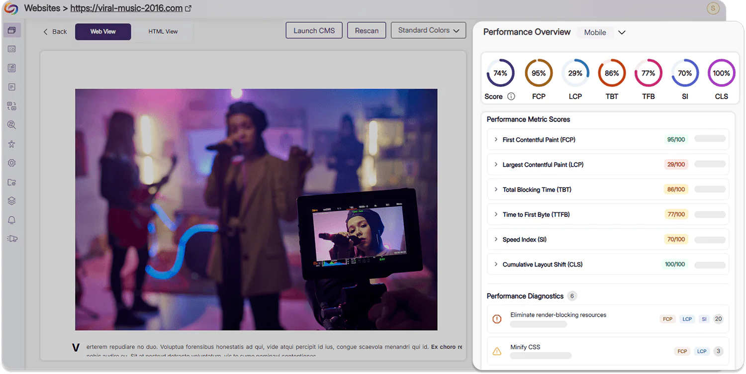The height and width of the screenshot is (374, 746).
Task: Click the progress bar in the FCP row
Action: [x=710, y=139]
